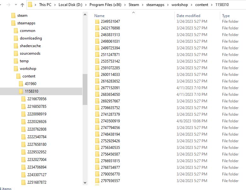Click the Forward navigation arrow
The width and height of the screenshot is (246, 190).
tap(9, 5)
